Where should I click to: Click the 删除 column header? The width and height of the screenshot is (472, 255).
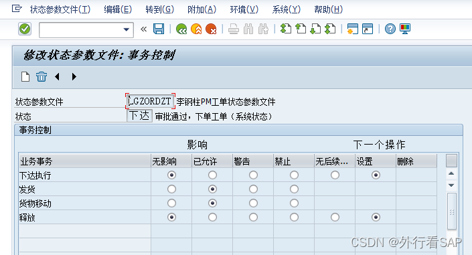416,161
